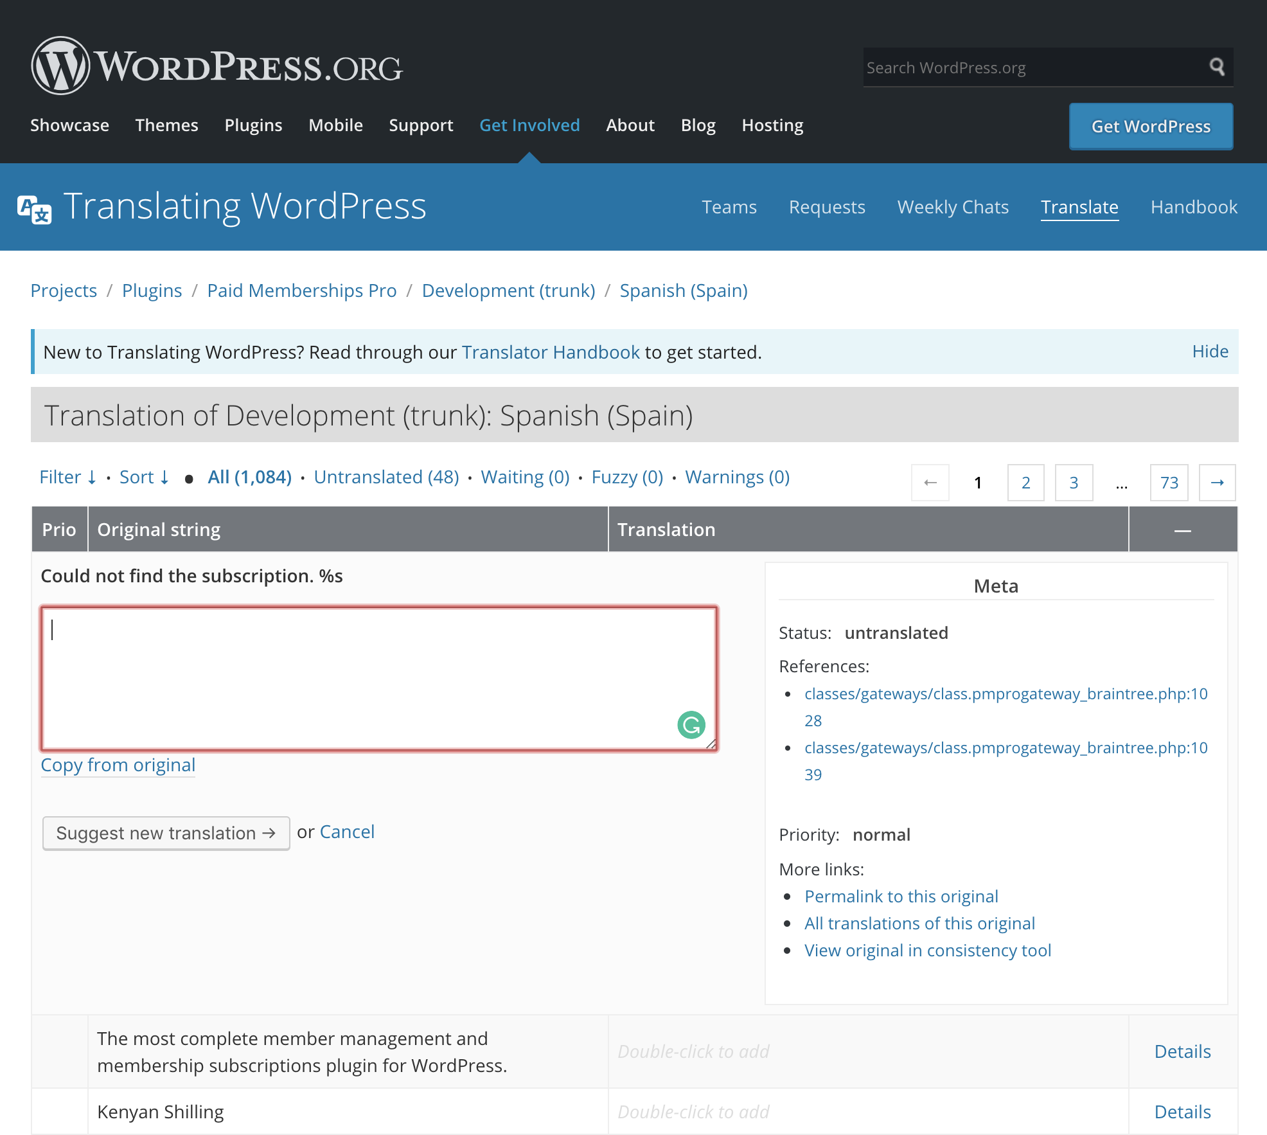The height and width of the screenshot is (1135, 1267).
Task: Open the Blog menu item
Action: pyautogui.click(x=698, y=125)
